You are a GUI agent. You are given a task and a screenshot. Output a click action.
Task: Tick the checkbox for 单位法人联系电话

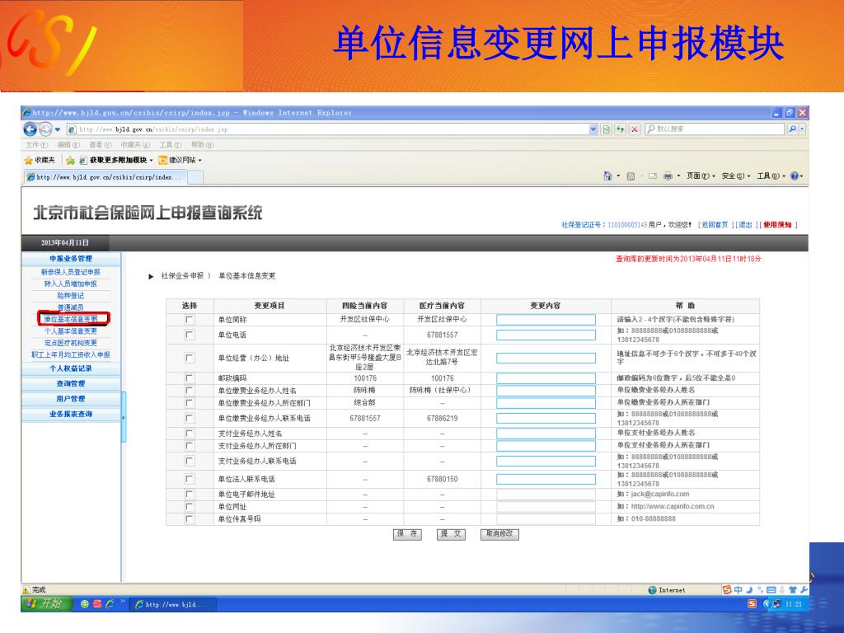(x=190, y=479)
